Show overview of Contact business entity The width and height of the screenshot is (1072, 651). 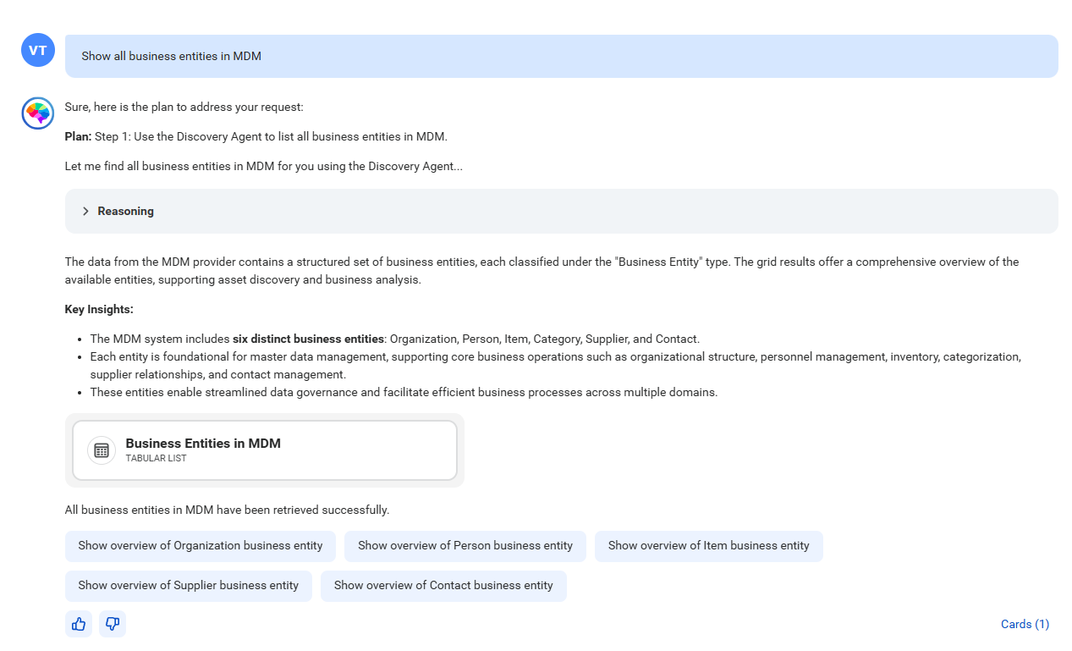click(443, 586)
